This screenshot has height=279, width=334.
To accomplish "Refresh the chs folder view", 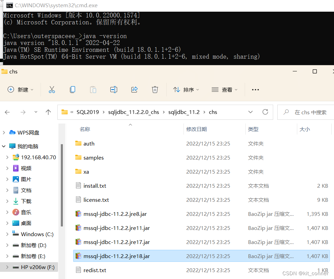I will [x=265, y=112].
